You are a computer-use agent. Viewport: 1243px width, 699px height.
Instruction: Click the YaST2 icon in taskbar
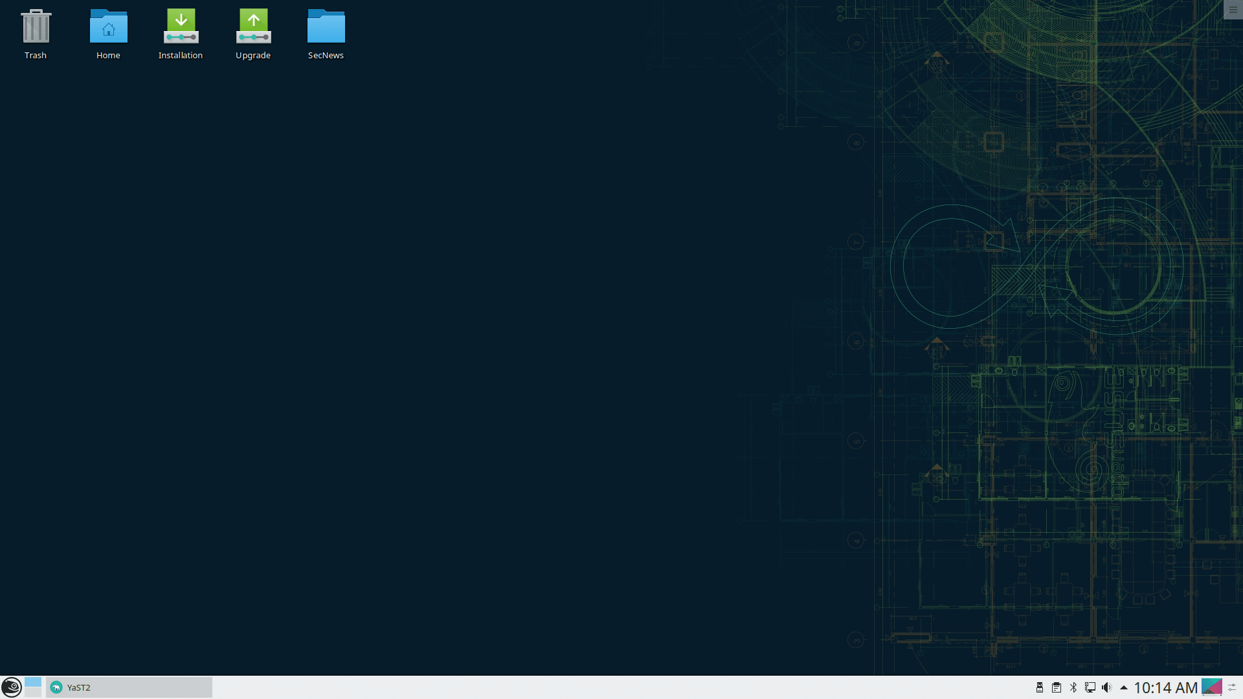point(56,687)
